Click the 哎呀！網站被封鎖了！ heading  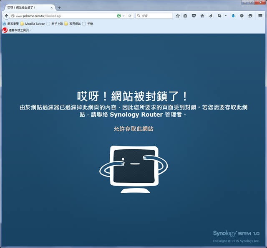click(132, 96)
